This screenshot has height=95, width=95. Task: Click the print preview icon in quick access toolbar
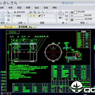[8, 3]
